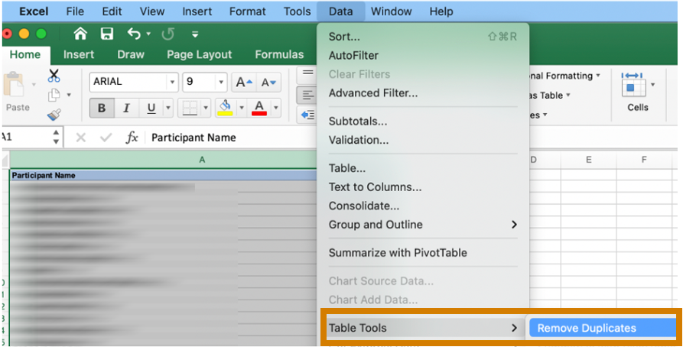
Task: Open the Undo history dropdown arrow
Action: point(148,34)
